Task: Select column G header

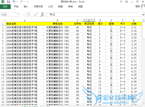Action: pos(122,21)
